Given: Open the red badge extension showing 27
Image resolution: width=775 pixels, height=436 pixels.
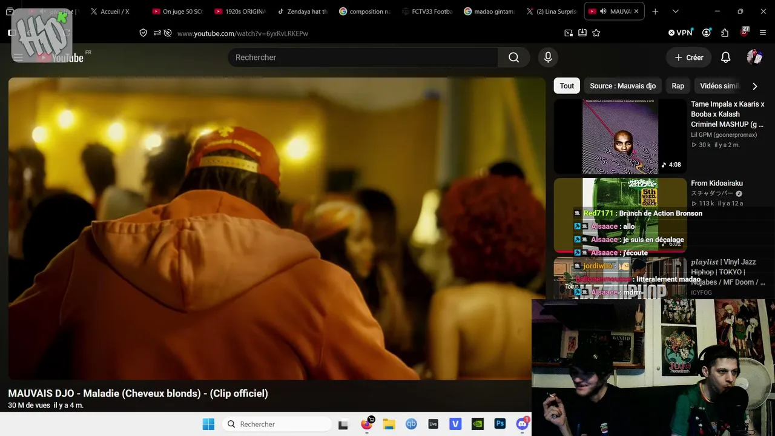Looking at the screenshot, I should pyautogui.click(x=745, y=32).
